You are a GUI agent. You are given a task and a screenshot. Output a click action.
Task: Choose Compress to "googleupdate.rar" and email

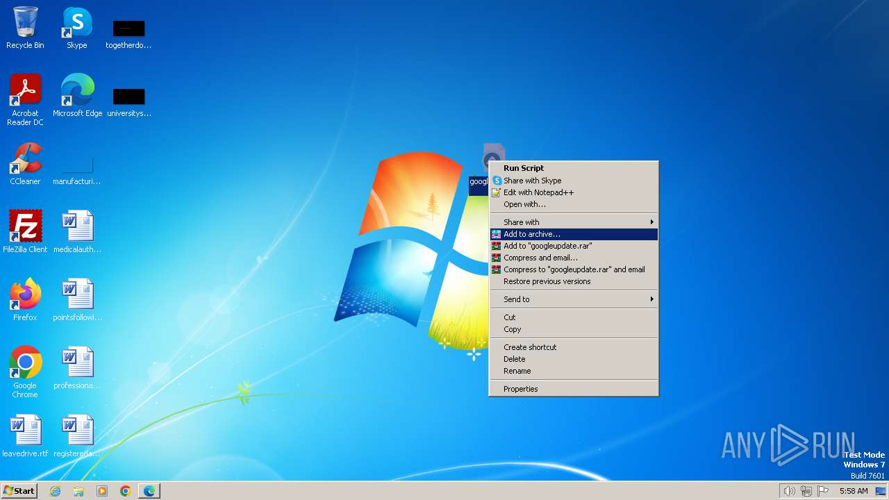pyautogui.click(x=574, y=269)
